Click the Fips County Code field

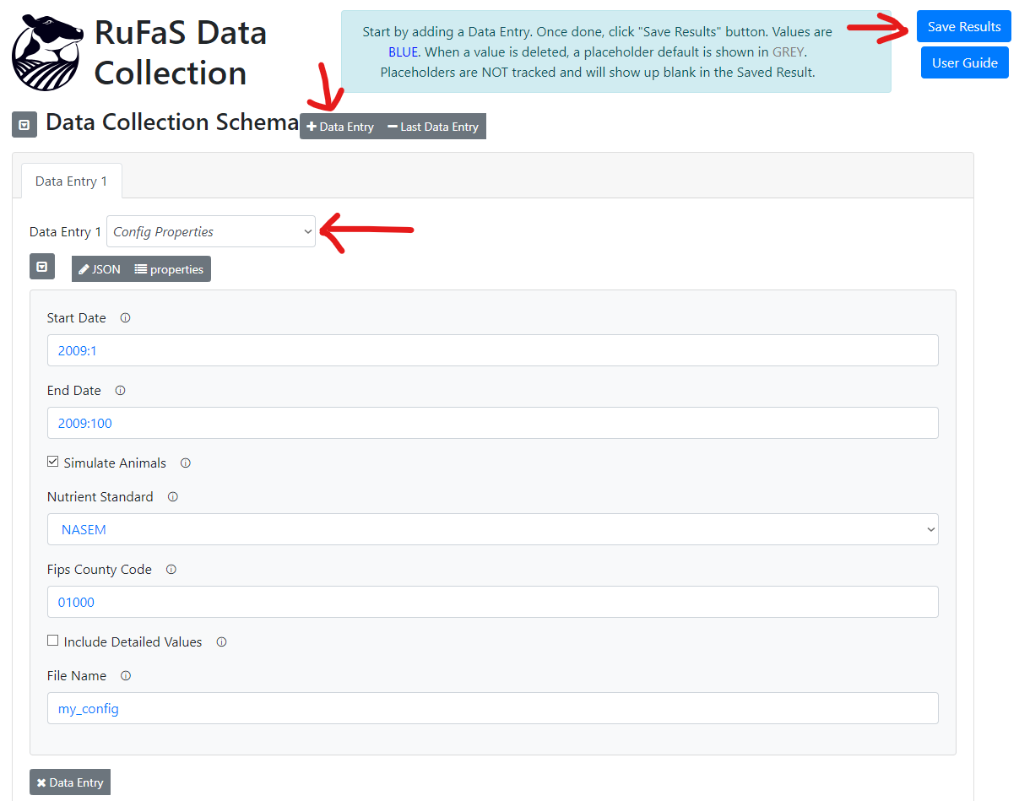pyautogui.click(x=493, y=602)
